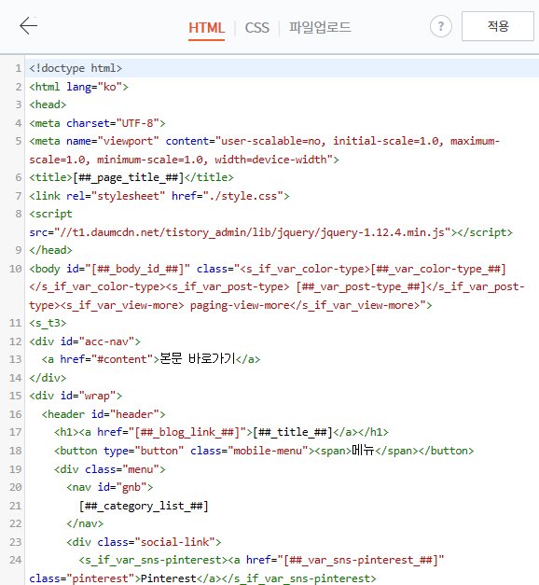The height and width of the screenshot is (585, 539).
Task: Click the stylesheet link line
Action: (159, 196)
